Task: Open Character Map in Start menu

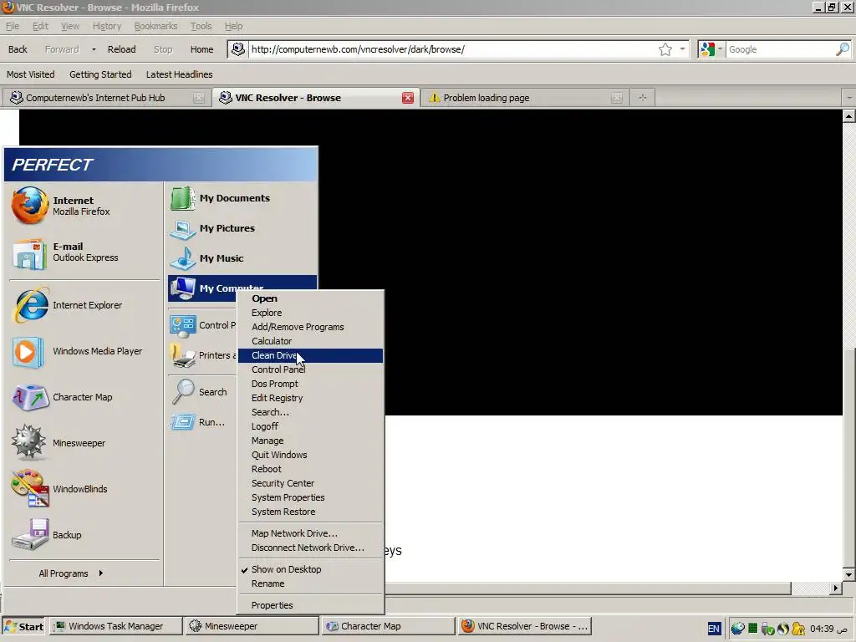Action: (31, 397)
